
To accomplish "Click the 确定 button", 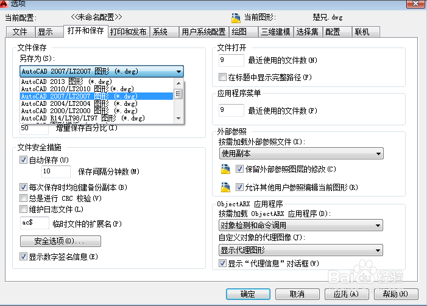I will click(248, 294).
